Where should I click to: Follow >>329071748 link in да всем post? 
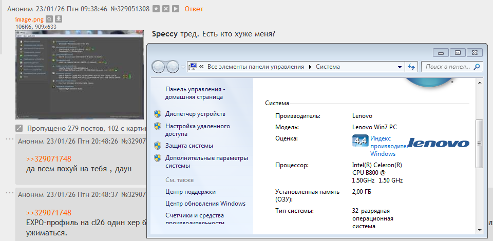click(49, 158)
